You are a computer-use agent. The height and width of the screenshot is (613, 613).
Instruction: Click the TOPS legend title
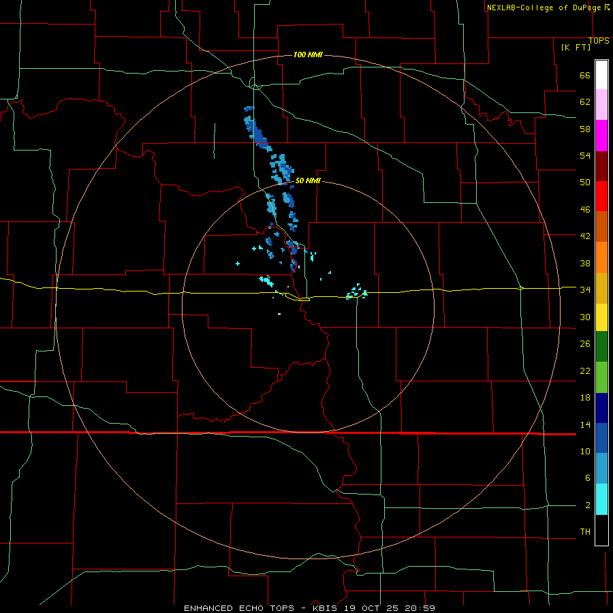pos(599,41)
